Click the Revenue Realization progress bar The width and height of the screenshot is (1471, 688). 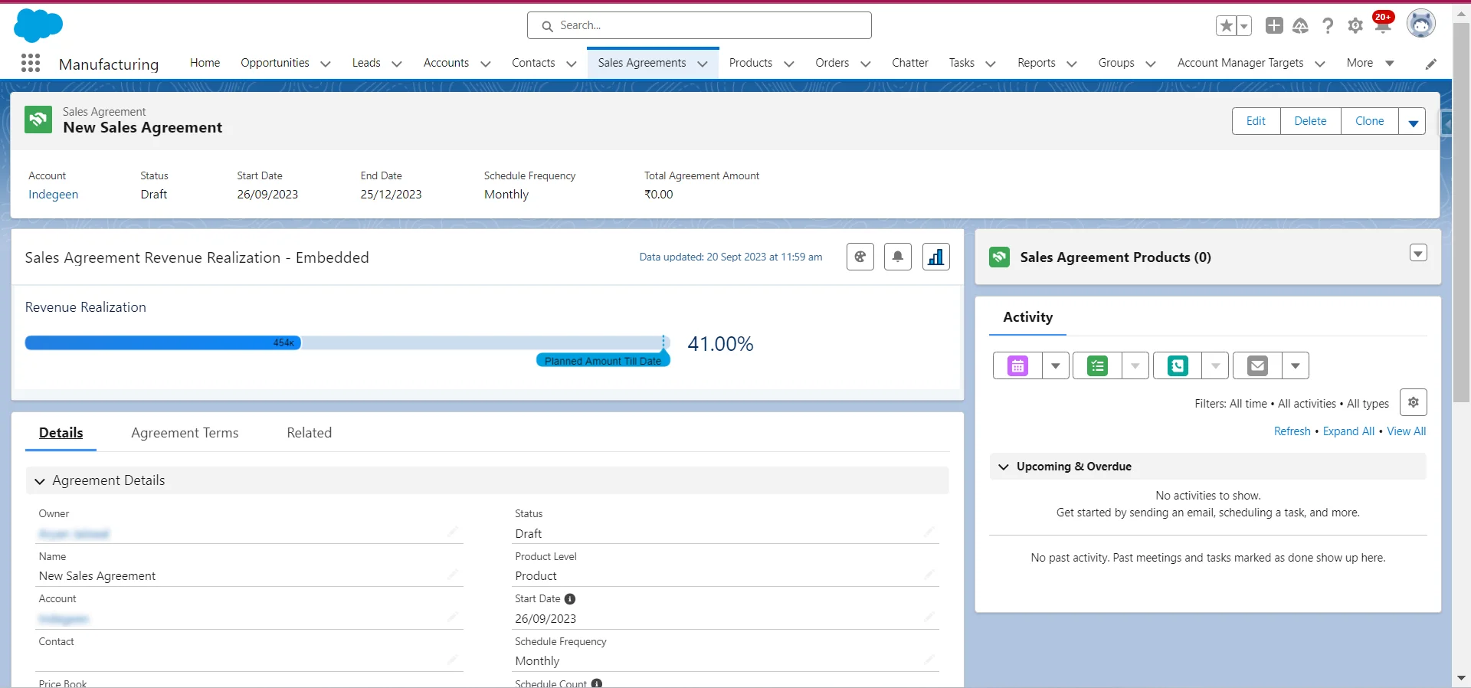click(x=346, y=343)
